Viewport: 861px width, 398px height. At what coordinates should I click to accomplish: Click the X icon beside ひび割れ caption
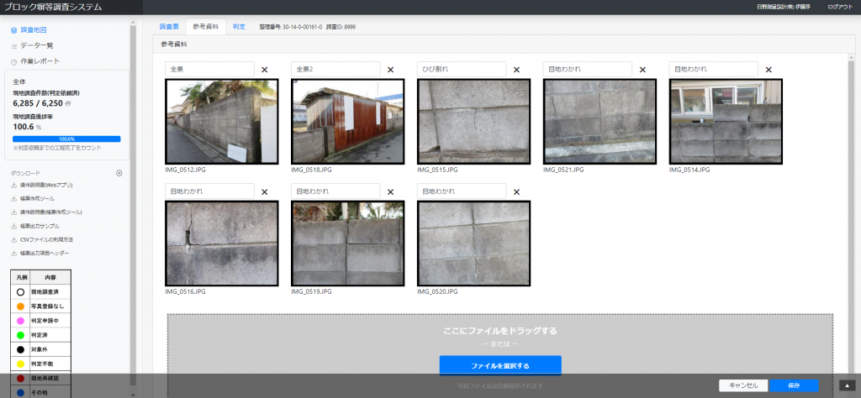(x=516, y=70)
